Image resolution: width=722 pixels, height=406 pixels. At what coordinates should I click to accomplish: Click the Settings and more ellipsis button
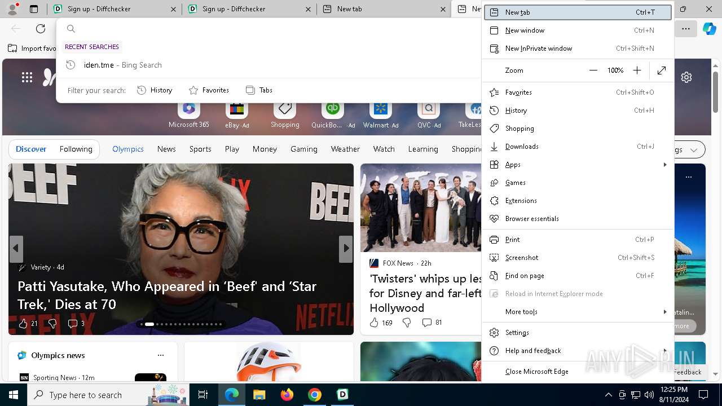(x=686, y=29)
